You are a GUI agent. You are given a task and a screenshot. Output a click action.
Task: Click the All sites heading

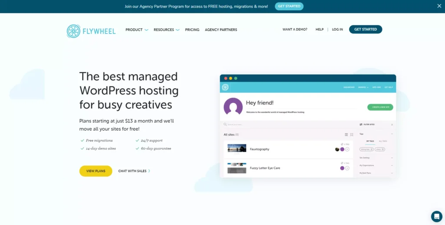point(231,135)
